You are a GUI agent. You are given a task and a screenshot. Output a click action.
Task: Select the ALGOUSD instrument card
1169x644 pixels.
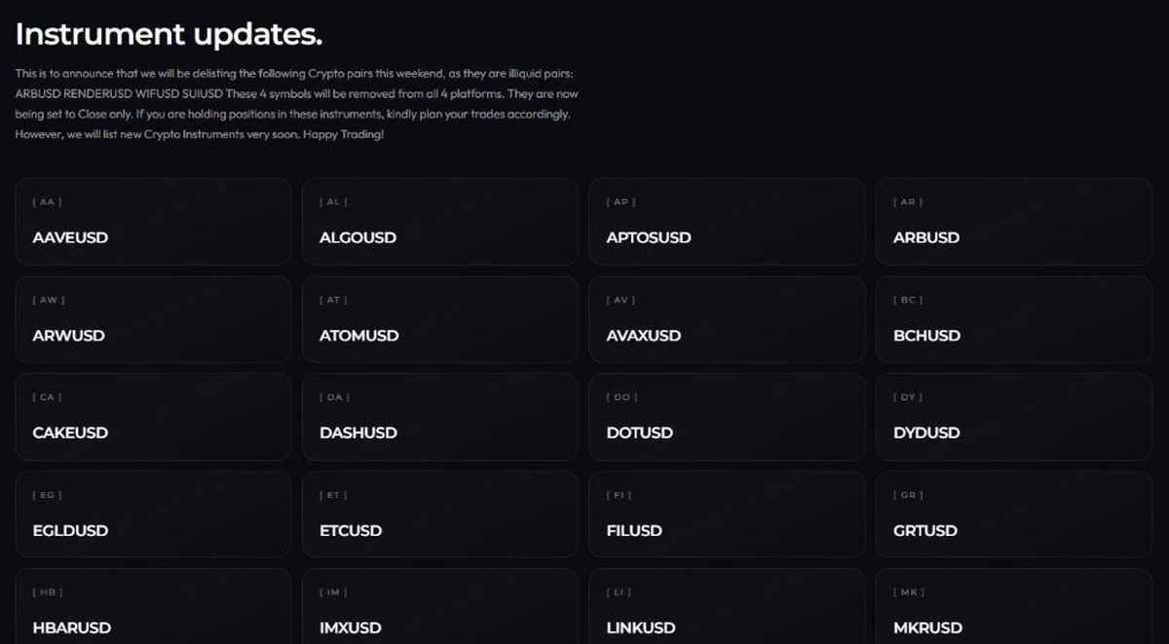click(x=439, y=222)
